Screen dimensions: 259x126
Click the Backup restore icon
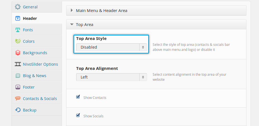[x=18, y=110]
